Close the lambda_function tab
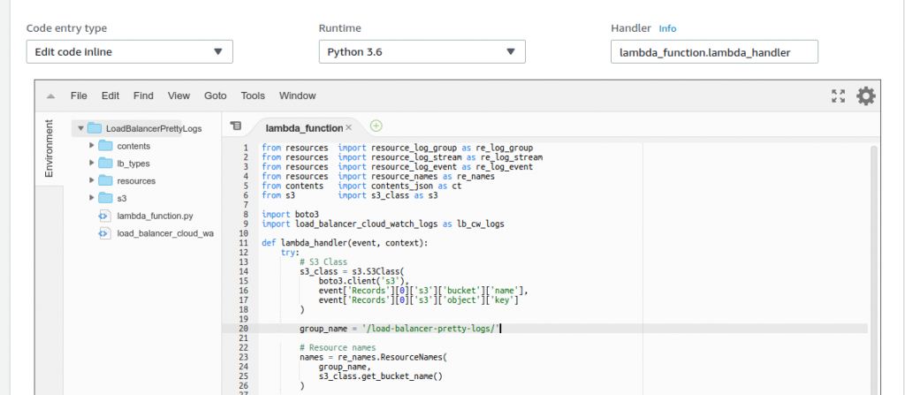This screenshot has height=395, width=905. (348, 128)
